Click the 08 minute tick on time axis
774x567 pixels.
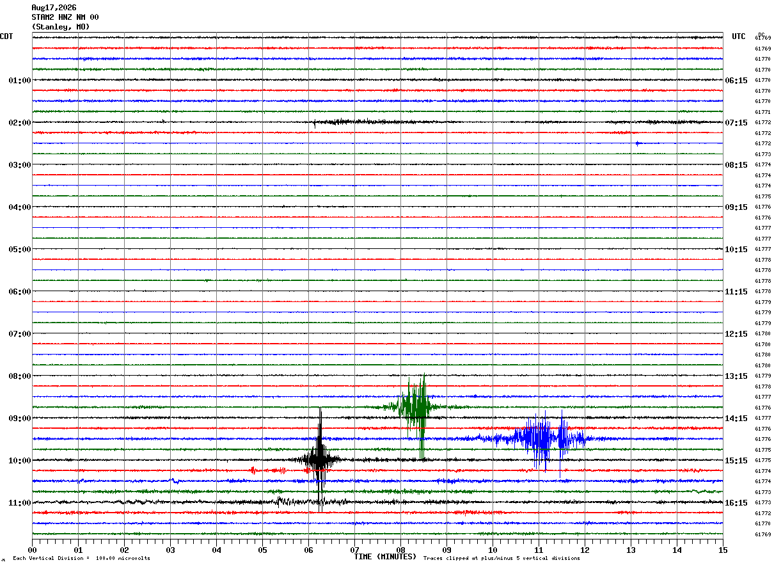click(400, 550)
